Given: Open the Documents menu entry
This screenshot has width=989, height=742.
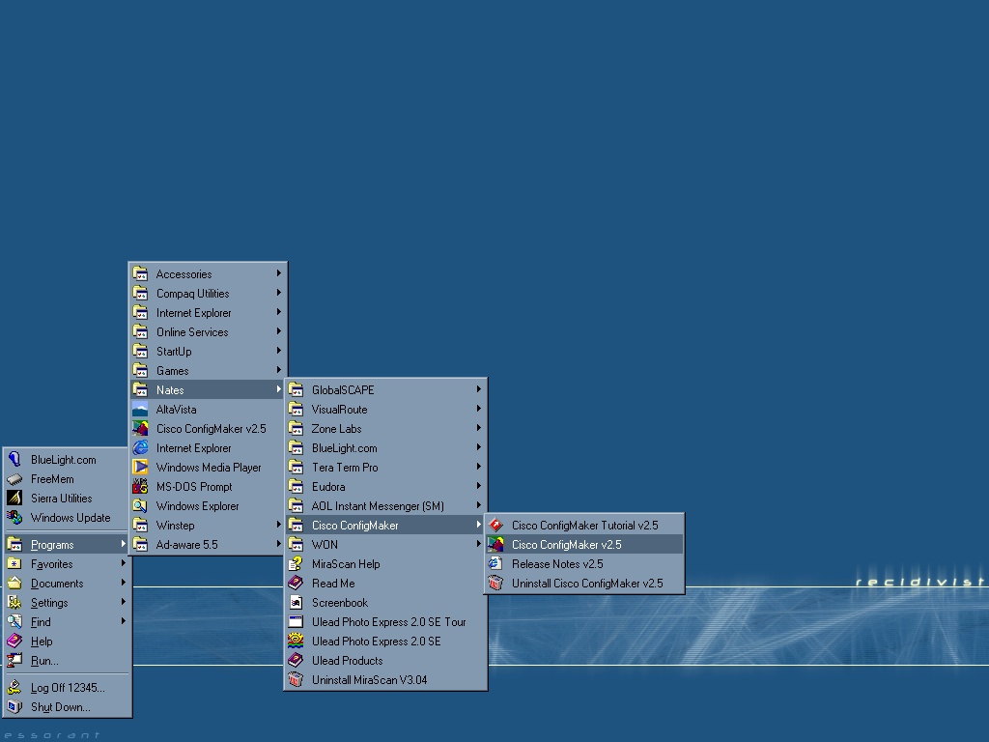Looking at the screenshot, I should [x=67, y=583].
